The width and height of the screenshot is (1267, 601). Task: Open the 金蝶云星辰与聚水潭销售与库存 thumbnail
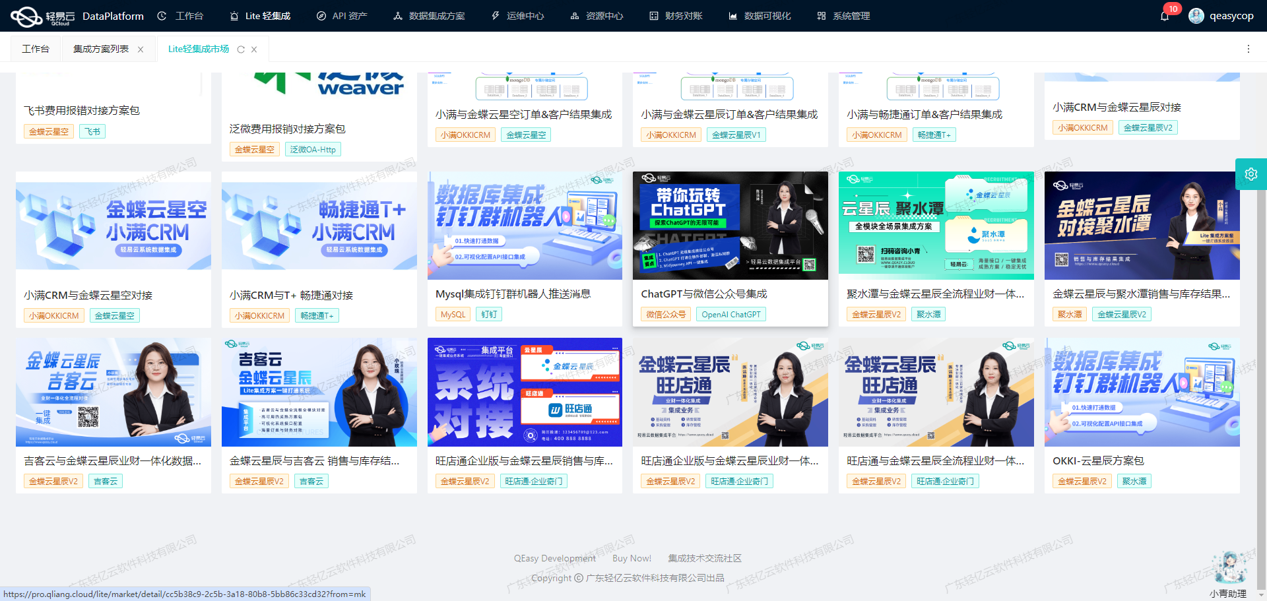(1142, 226)
